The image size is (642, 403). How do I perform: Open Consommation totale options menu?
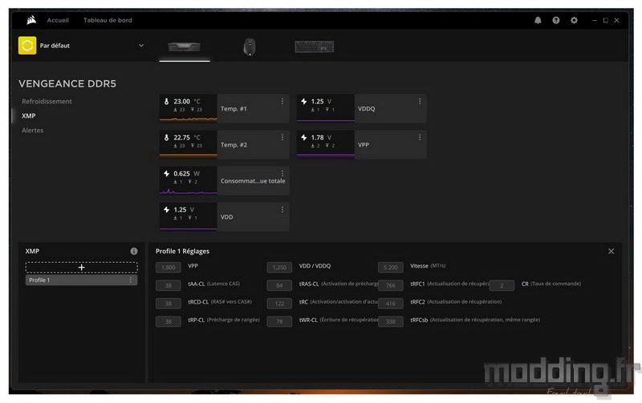tap(282, 173)
